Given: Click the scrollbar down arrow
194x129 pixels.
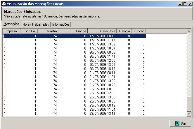Looking at the screenshot, I should pos(189,114).
